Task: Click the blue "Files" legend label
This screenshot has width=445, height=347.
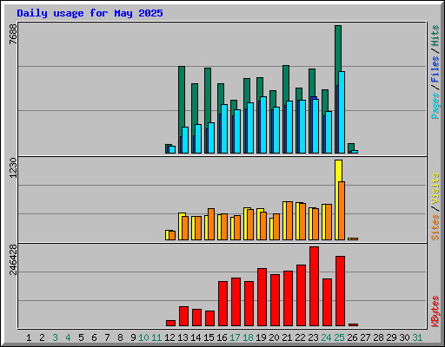Action: (435, 69)
